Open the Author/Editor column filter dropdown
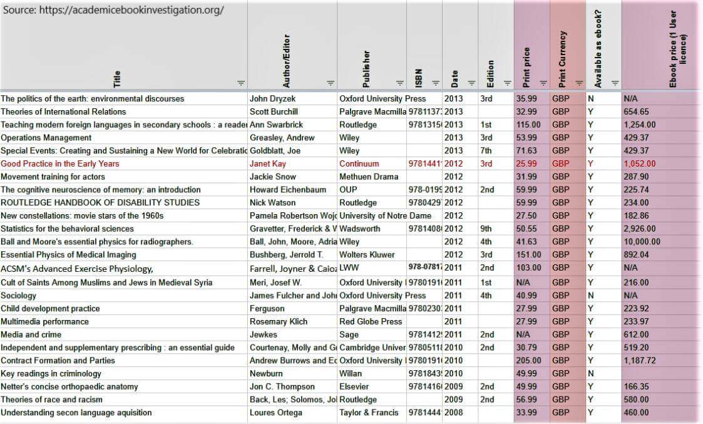703x424 pixels. tap(331, 83)
